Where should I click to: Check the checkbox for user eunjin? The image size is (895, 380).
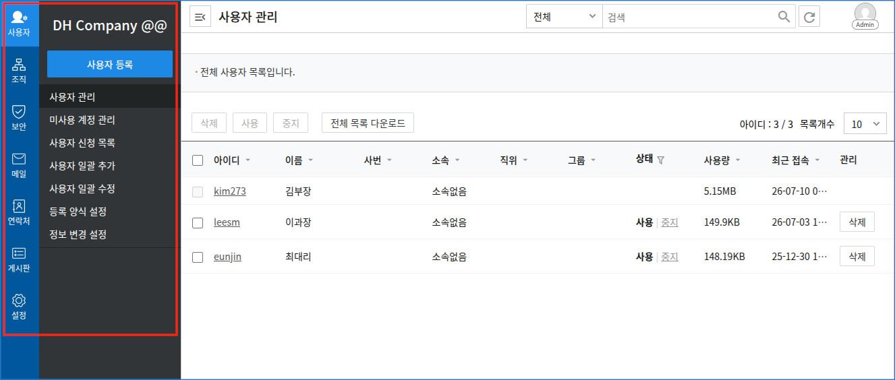pos(198,257)
